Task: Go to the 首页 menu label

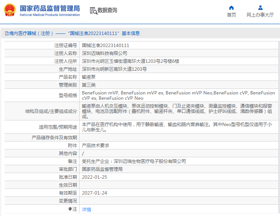Action: (x=231, y=15)
